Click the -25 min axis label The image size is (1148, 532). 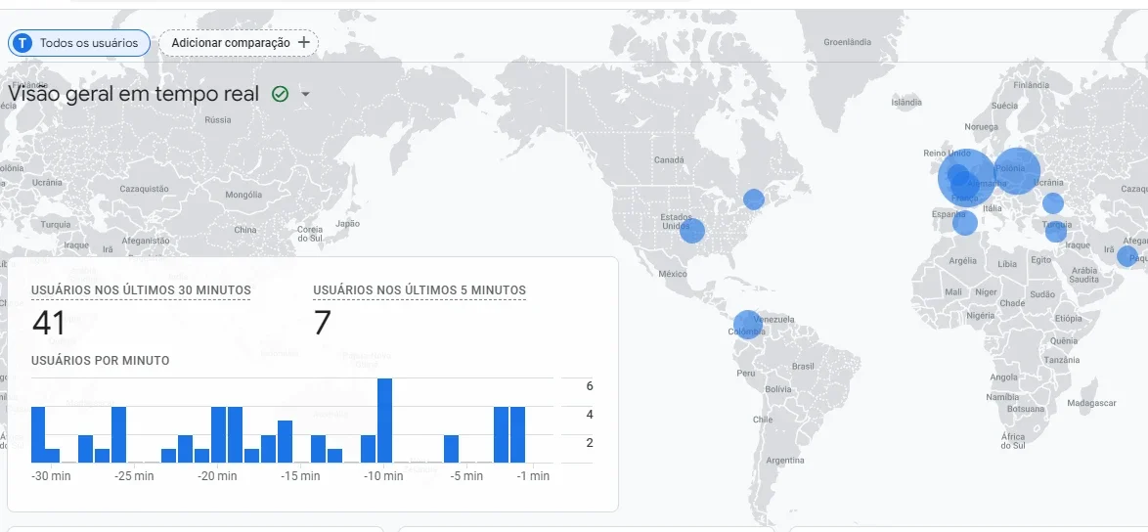pyautogui.click(x=135, y=476)
